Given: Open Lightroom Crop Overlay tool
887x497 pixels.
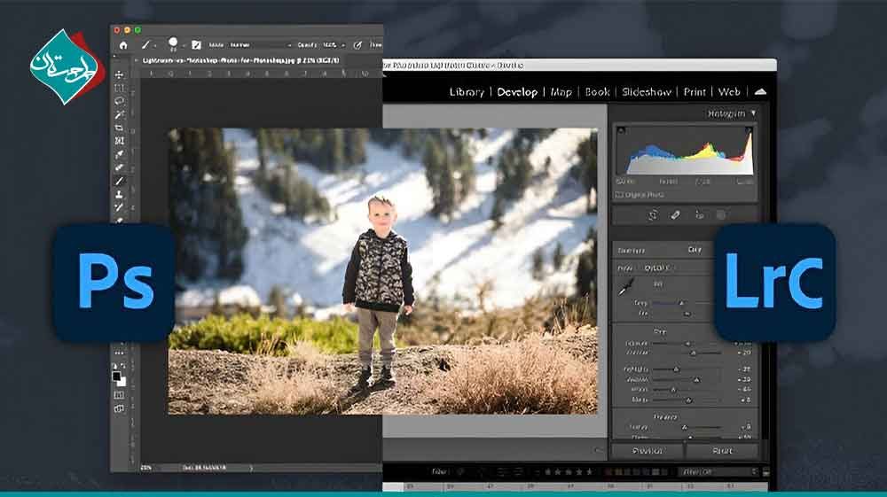Looking at the screenshot, I should pos(652,215).
